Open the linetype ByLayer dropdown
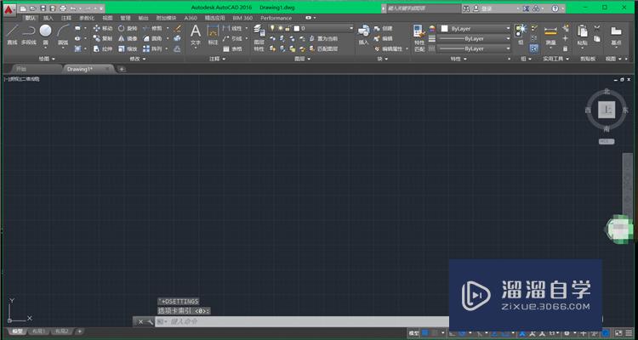The height and width of the screenshot is (340, 638). 474,48
